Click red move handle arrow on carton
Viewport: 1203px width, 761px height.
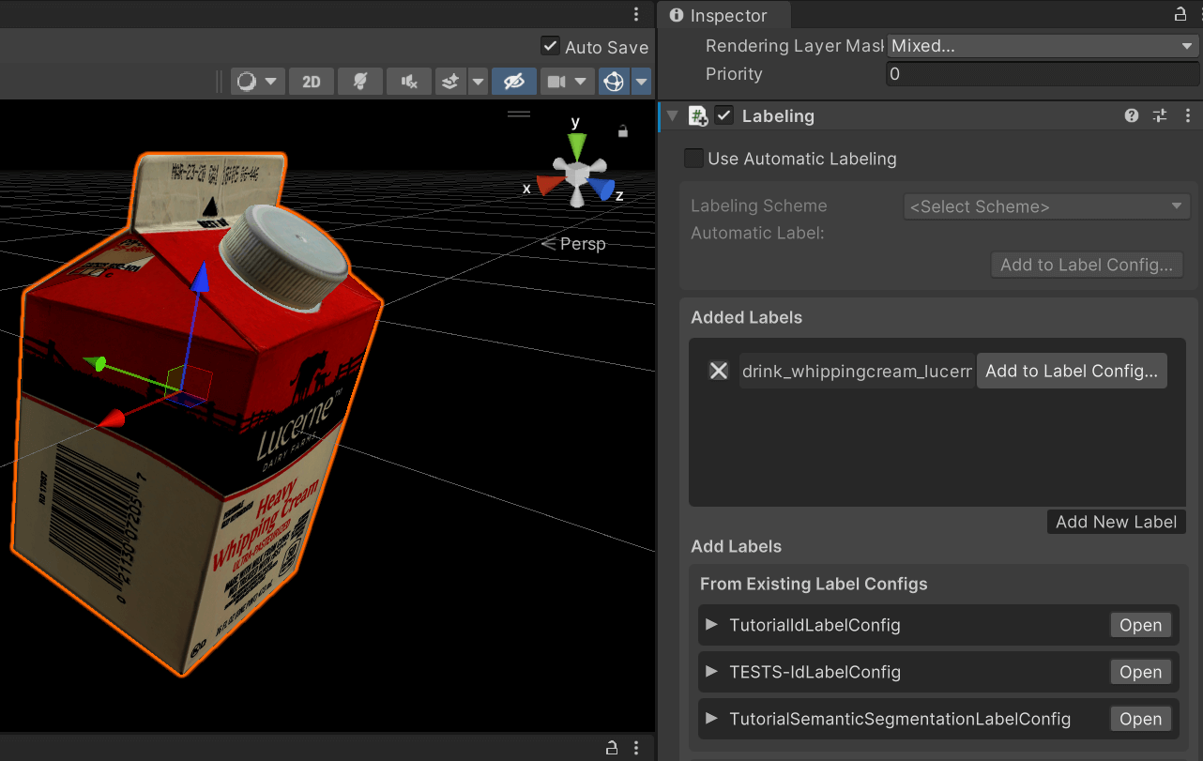114,419
